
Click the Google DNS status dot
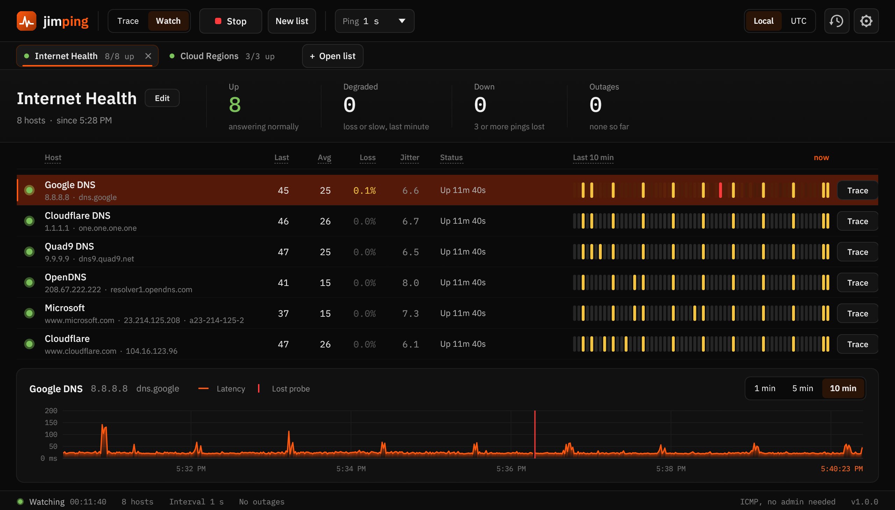click(x=29, y=190)
